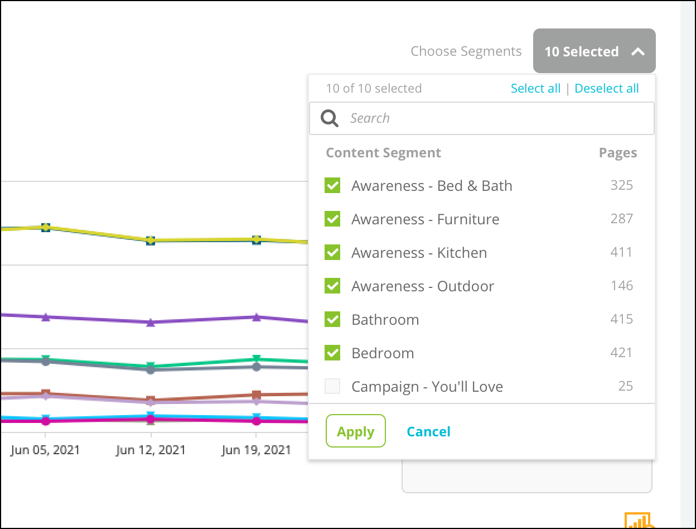This screenshot has height=529, width=696.
Task: Check Campaign - You'll Love segment
Action: coord(332,386)
